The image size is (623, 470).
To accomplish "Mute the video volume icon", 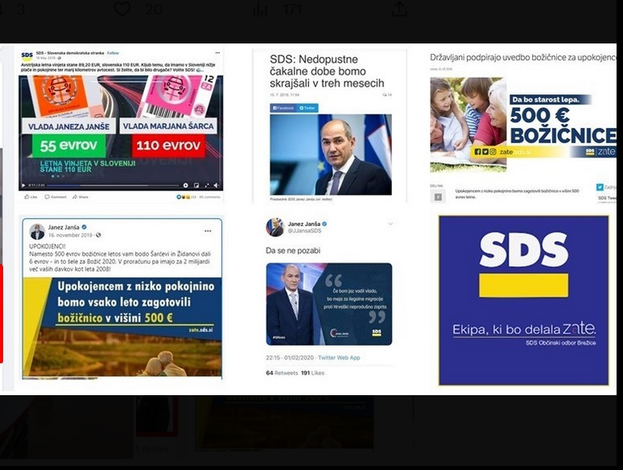I will click(217, 186).
